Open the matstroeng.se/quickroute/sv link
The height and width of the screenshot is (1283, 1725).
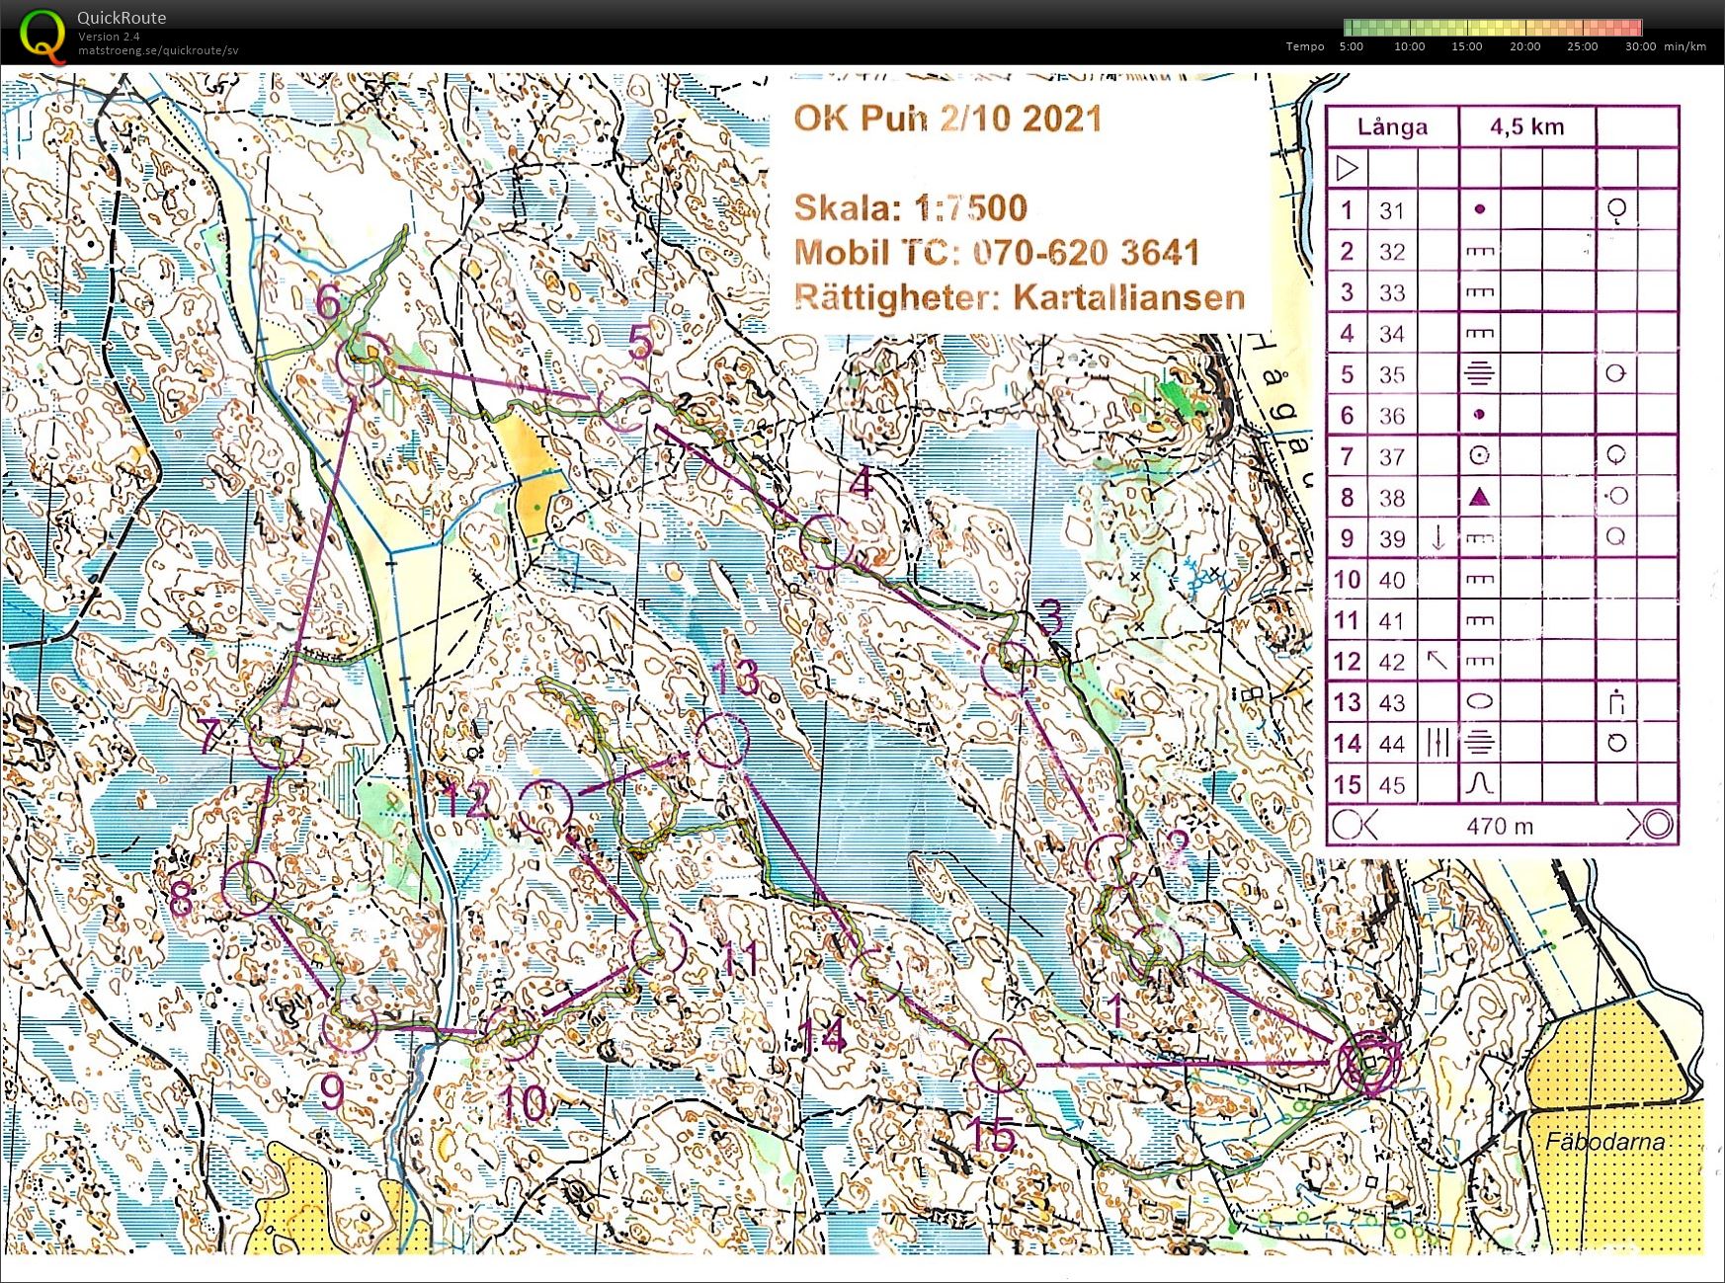tap(158, 51)
